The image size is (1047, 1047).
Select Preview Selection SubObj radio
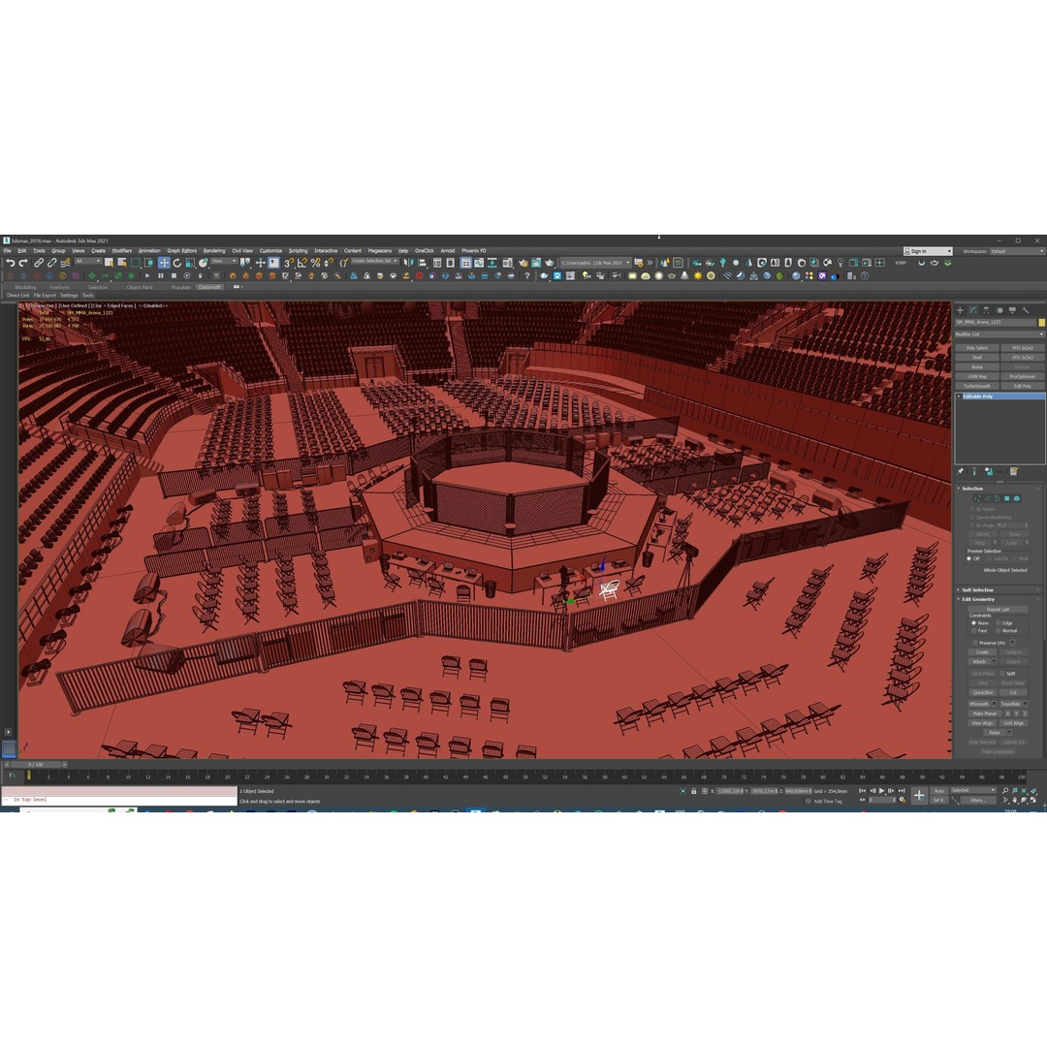(990, 558)
